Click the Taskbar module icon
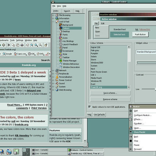The width and height of the screenshot is (156, 156). pos(61,57)
